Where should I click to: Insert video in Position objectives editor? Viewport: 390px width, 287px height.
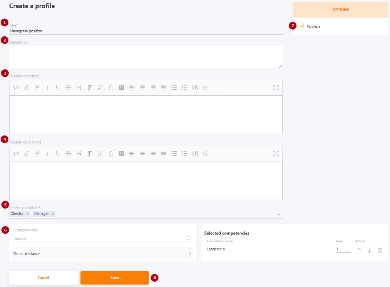click(206, 88)
